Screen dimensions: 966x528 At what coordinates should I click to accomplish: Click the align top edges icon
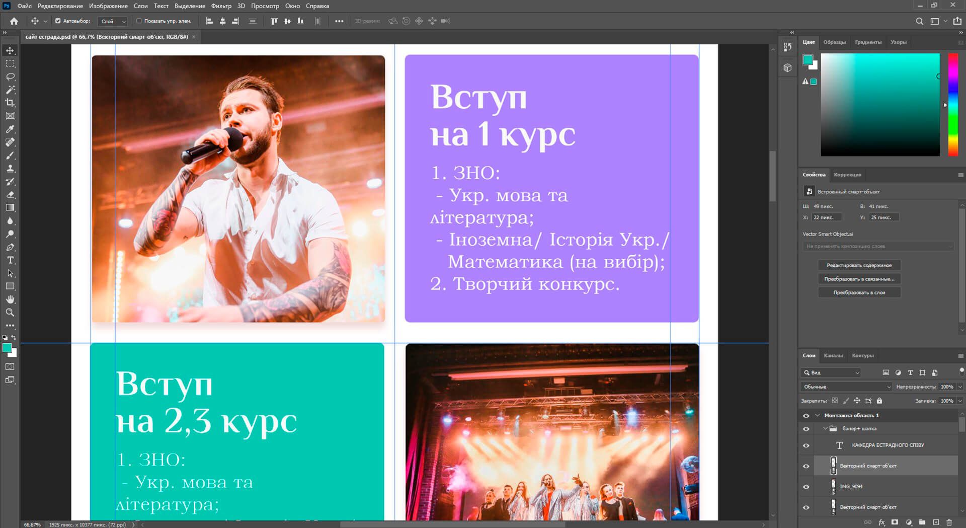[274, 21]
